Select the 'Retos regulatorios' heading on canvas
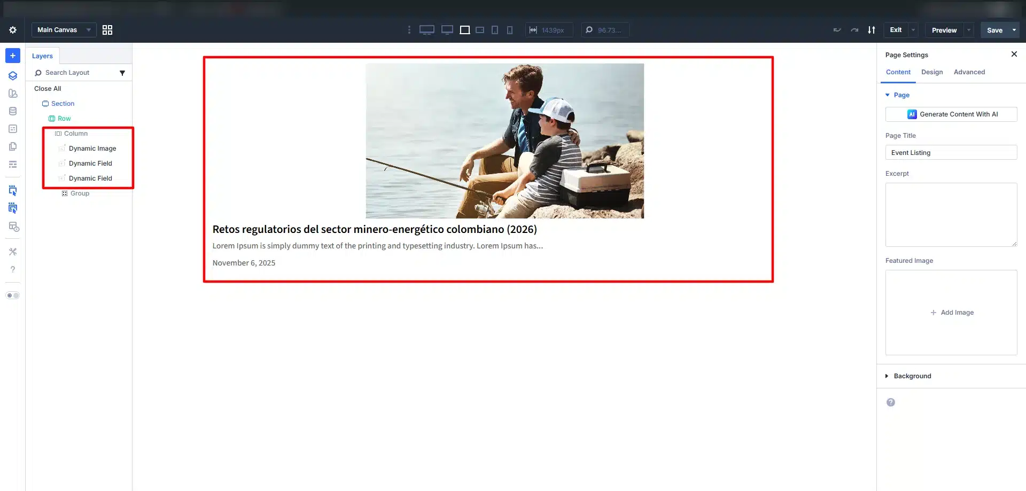This screenshot has width=1026, height=491. 375,229
